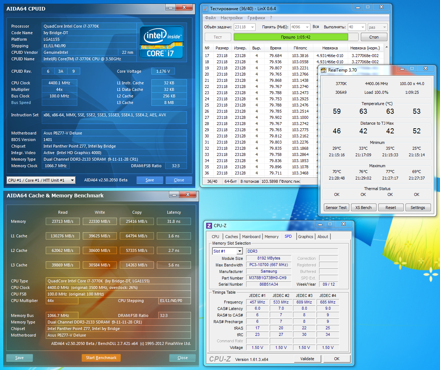This screenshot has width=440, height=370.
Task: Close the RealTemp 3.70 window
Action: tap(425, 69)
